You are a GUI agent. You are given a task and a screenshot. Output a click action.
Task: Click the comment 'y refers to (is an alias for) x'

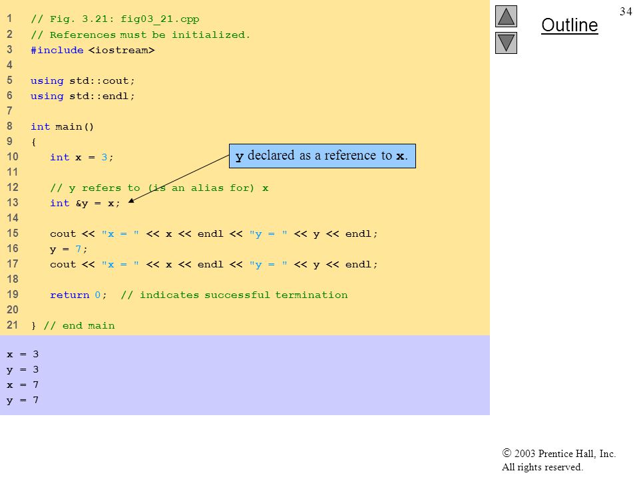pos(159,188)
